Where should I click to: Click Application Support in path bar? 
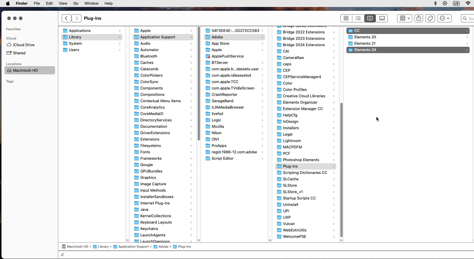pos(131,247)
